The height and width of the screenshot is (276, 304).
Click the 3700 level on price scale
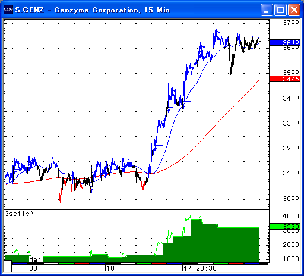point(291,23)
